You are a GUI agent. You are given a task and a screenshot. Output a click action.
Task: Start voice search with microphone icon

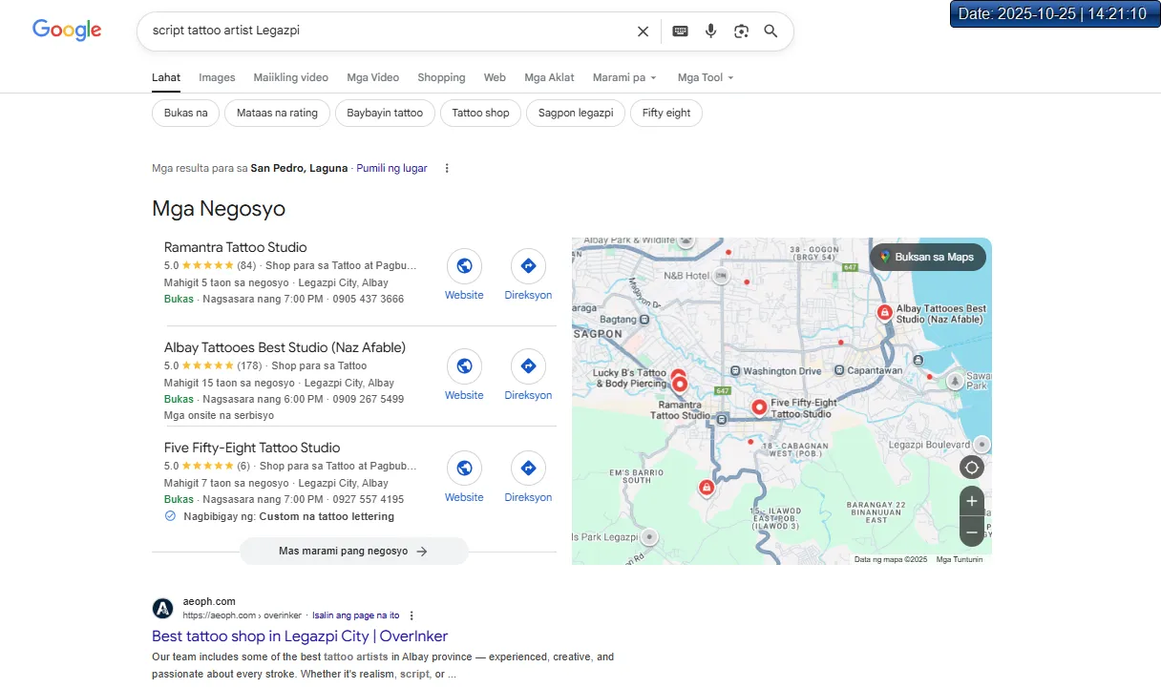pyautogui.click(x=710, y=31)
